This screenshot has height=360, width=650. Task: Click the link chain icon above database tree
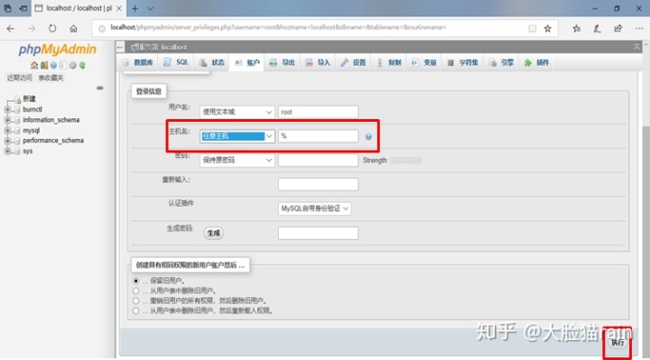click(100, 88)
